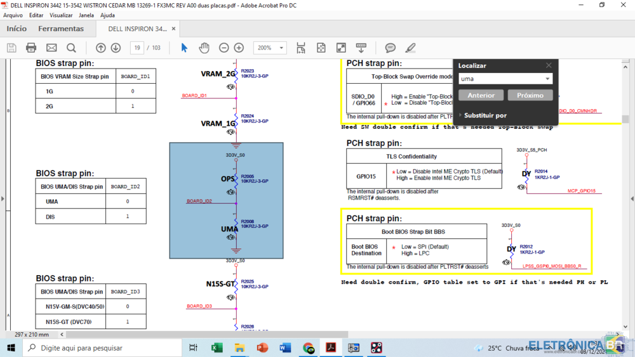The height and width of the screenshot is (357, 635).
Task: Open PowerPoint from the taskbar
Action: tap(262, 348)
